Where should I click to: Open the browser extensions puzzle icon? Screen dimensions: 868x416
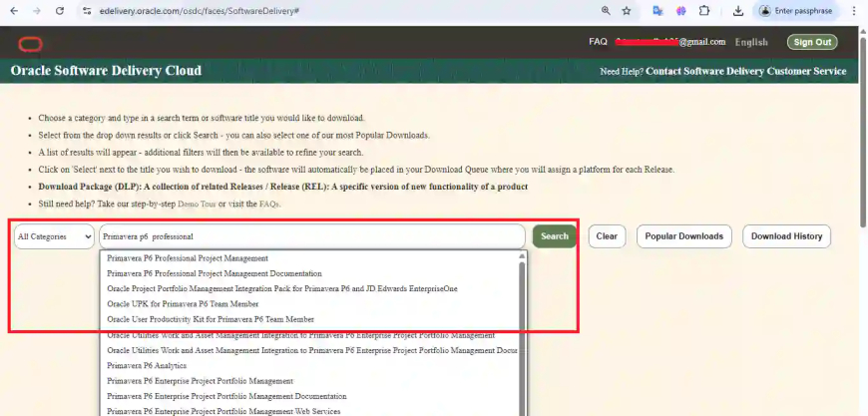pyautogui.click(x=704, y=11)
